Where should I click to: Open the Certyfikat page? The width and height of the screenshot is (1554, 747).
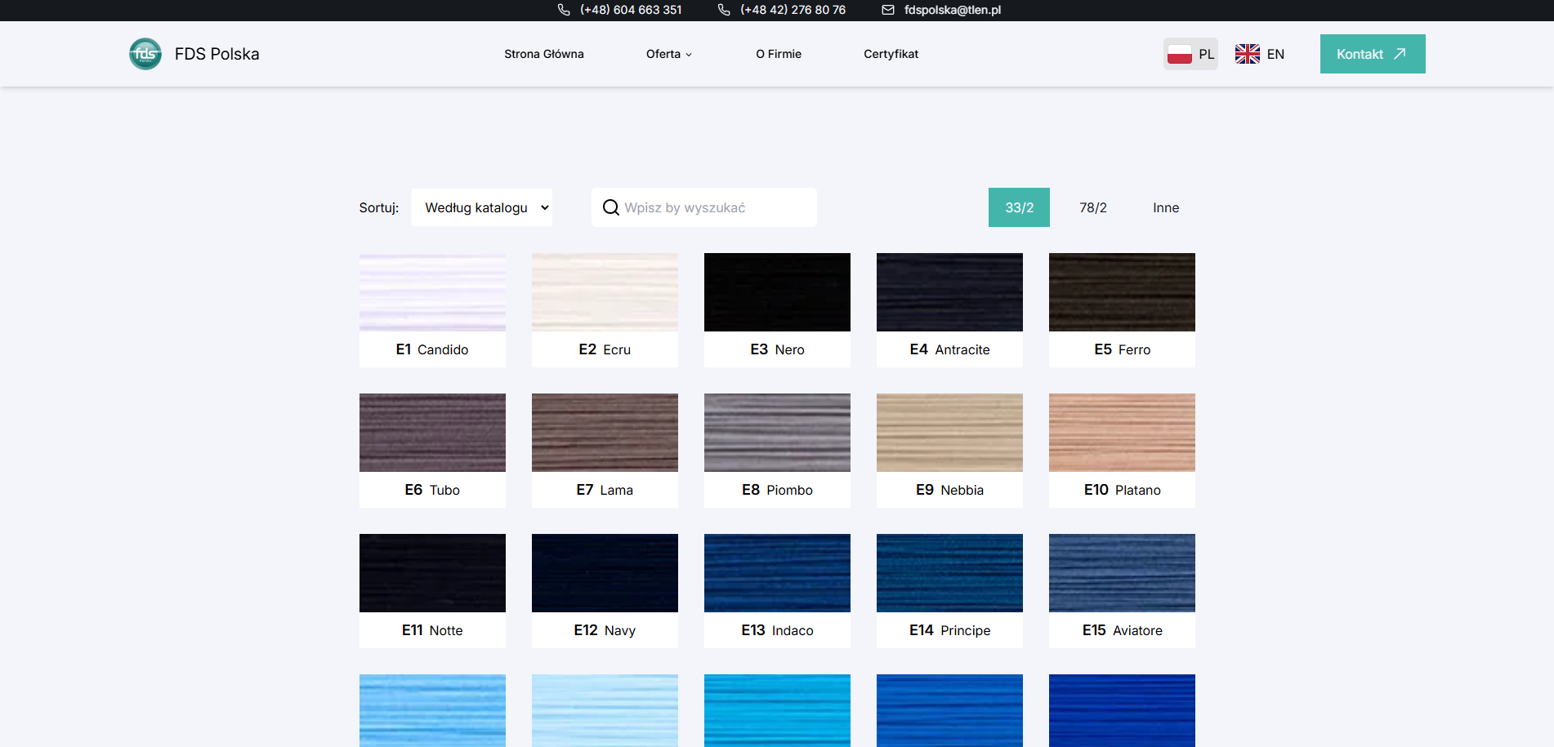coord(891,54)
